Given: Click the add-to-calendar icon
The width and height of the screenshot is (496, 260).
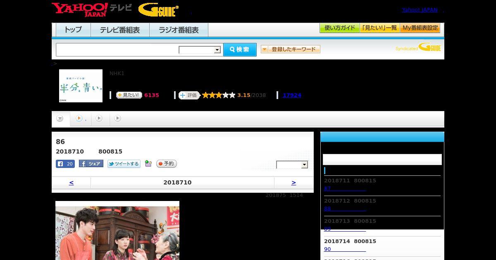Looking at the screenshot, I should coord(148,164).
